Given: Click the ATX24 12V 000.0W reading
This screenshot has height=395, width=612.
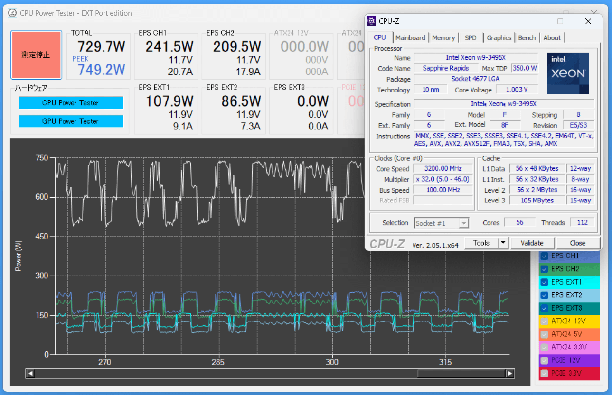Looking at the screenshot, I should tap(305, 46).
